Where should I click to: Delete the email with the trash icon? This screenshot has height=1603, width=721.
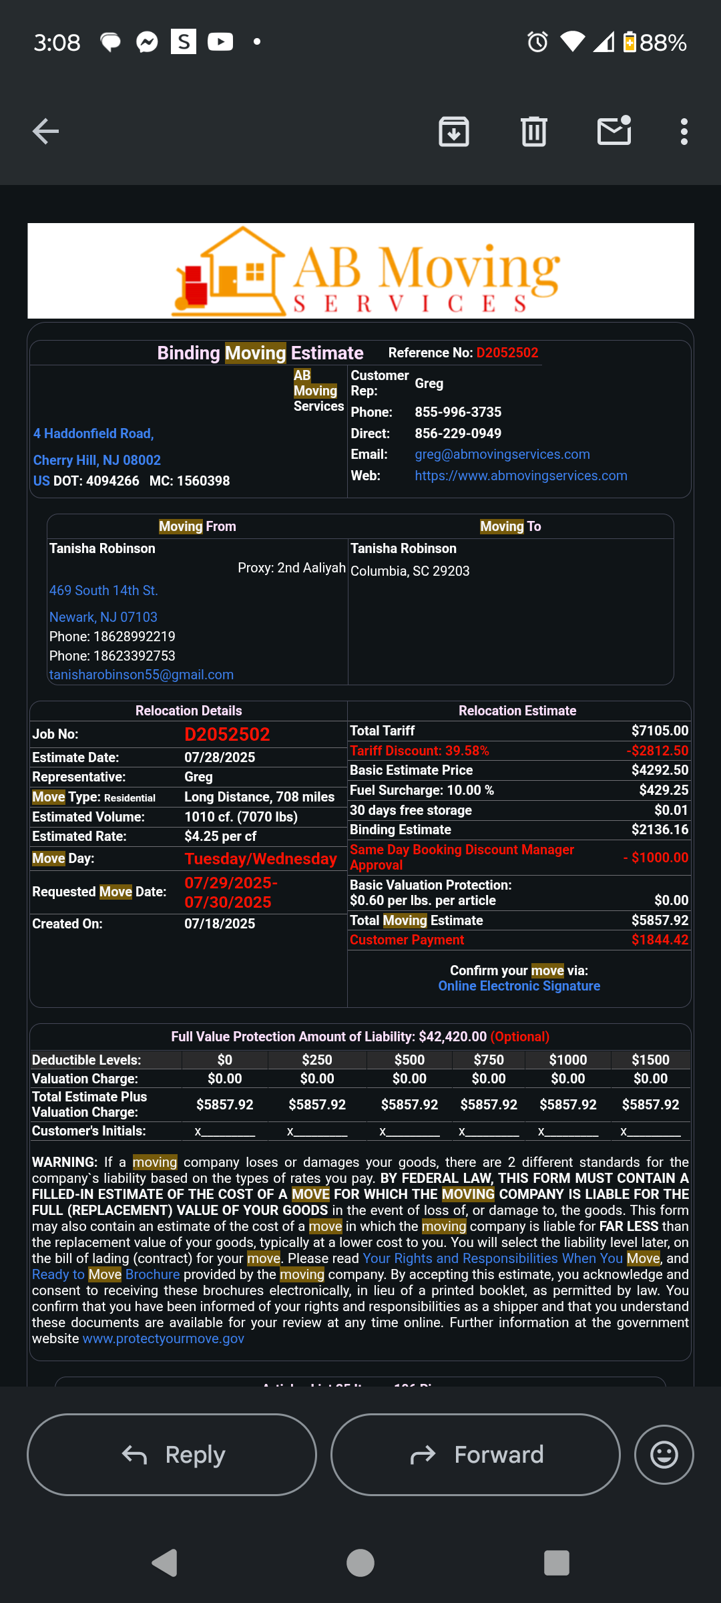pos(533,132)
